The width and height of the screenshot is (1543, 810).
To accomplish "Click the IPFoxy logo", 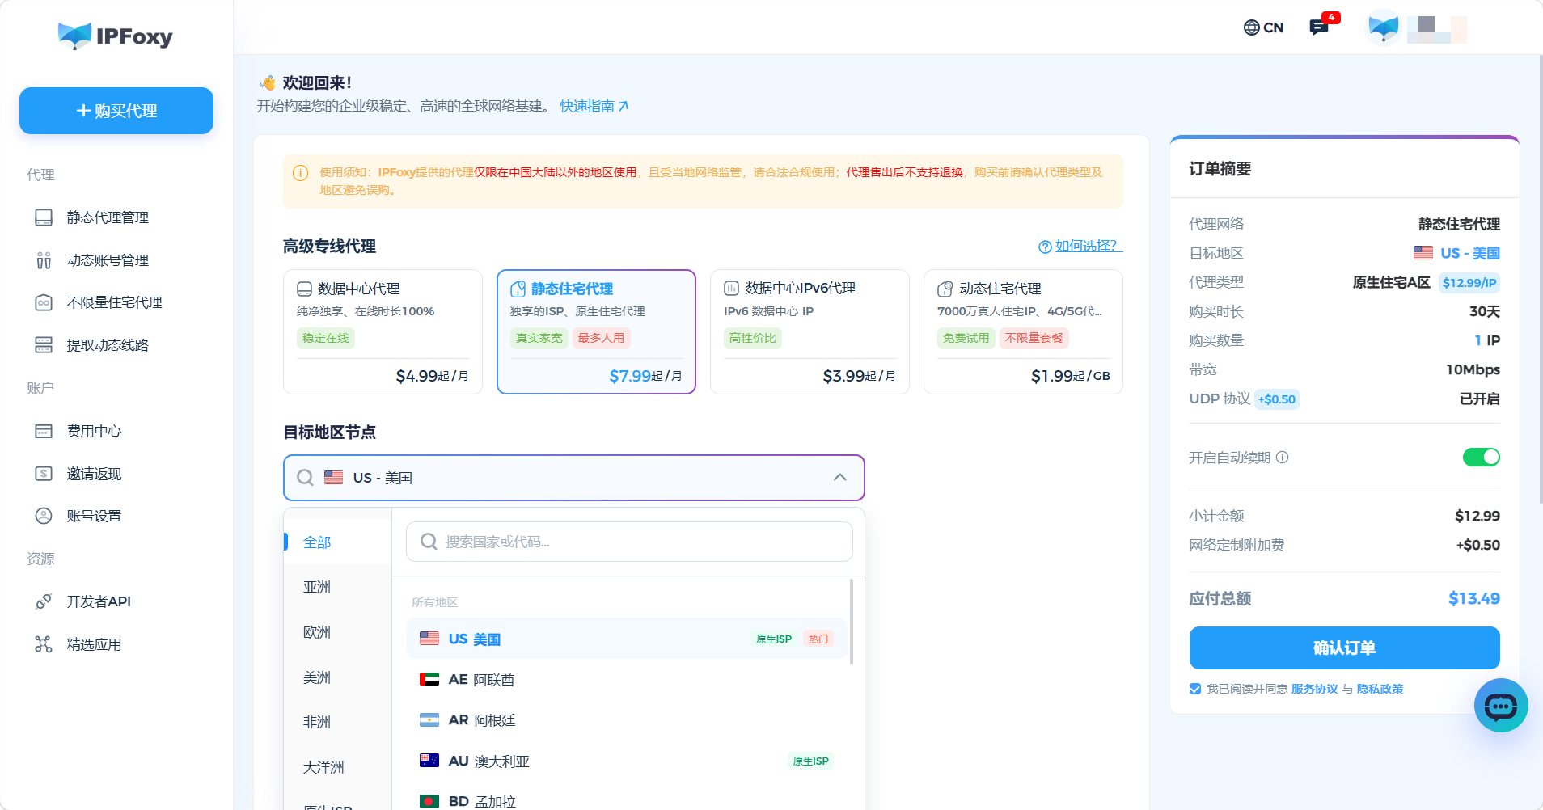I will [x=116, y=36].
